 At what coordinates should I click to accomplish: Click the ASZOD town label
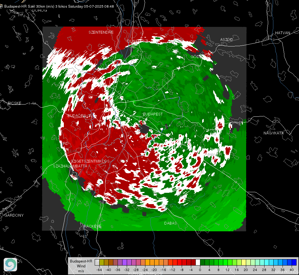[227, 39]
